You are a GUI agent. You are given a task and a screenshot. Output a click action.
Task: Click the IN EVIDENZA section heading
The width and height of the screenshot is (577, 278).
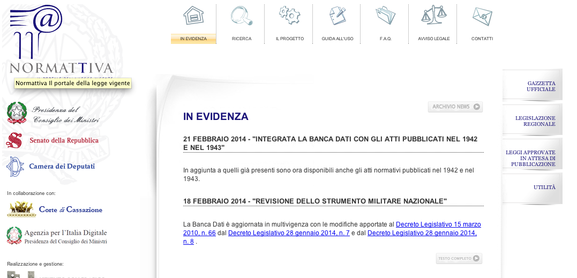[216, 117]
